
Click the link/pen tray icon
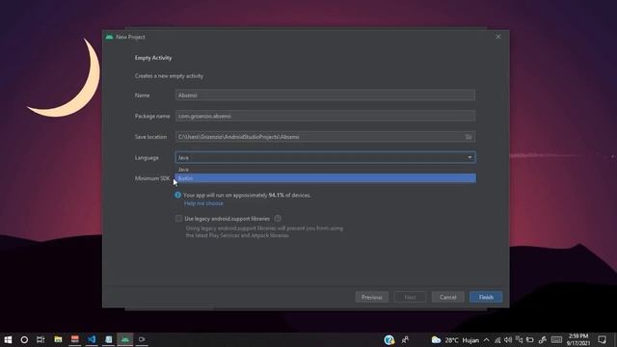(543, 340)
